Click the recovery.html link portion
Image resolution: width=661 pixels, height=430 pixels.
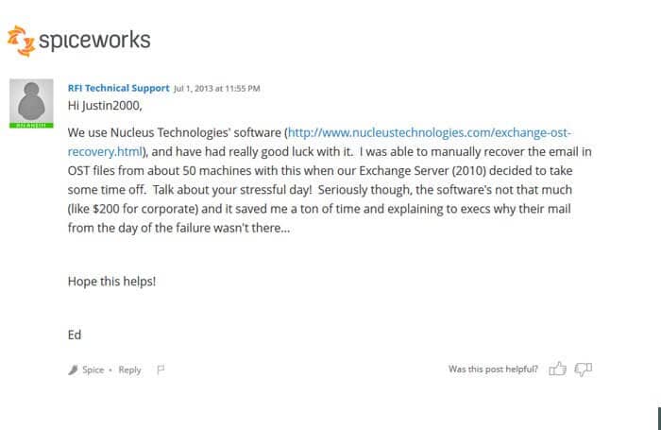coord(105,151)
